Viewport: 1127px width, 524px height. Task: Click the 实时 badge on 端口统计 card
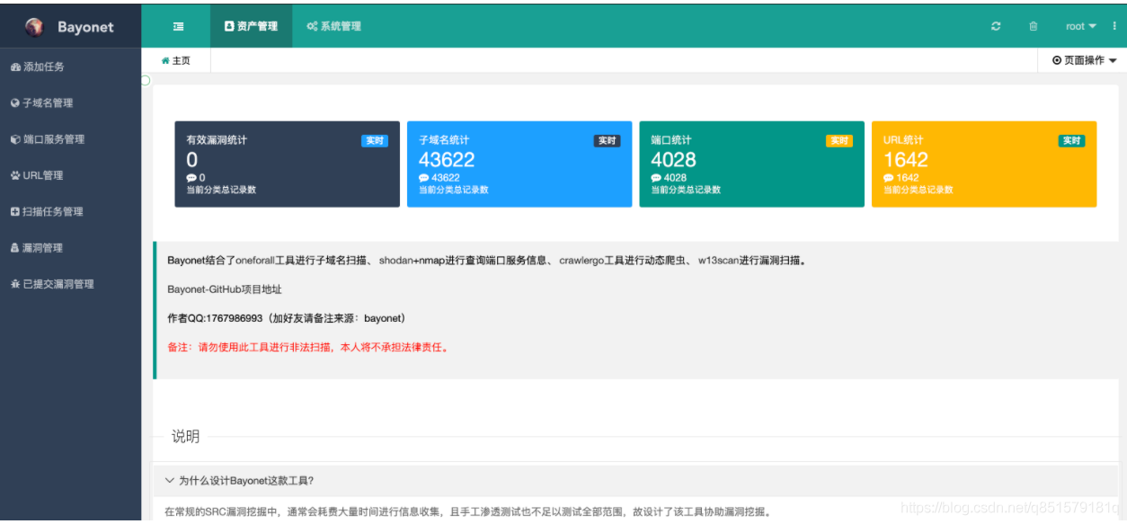[x=839, y=141]
